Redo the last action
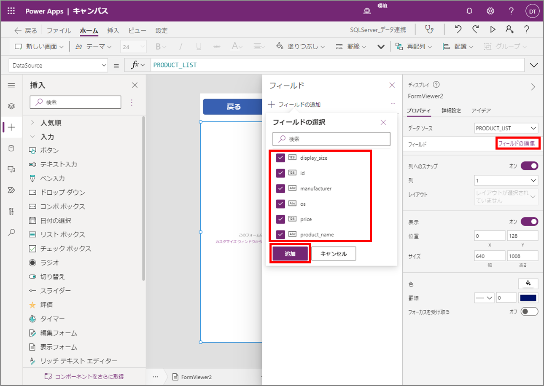 476,29
